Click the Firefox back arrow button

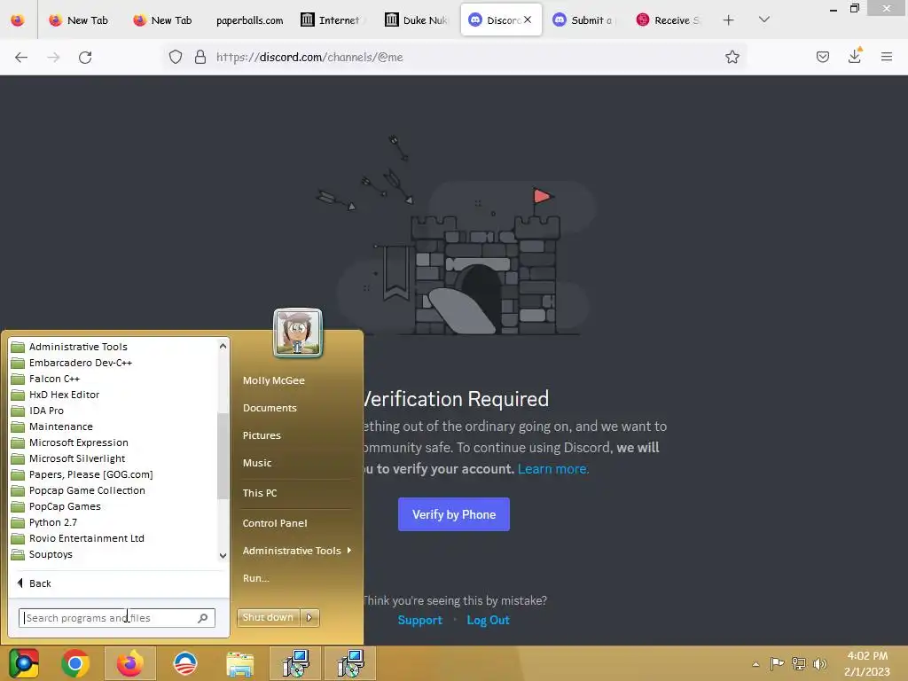[x=21, y=58]
